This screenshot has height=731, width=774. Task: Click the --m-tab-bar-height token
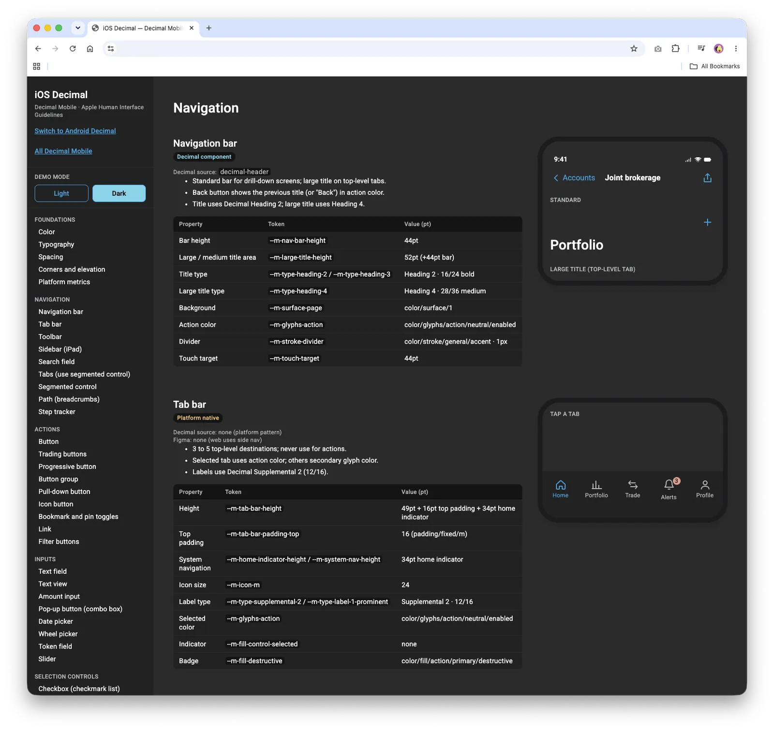(254, 509)
